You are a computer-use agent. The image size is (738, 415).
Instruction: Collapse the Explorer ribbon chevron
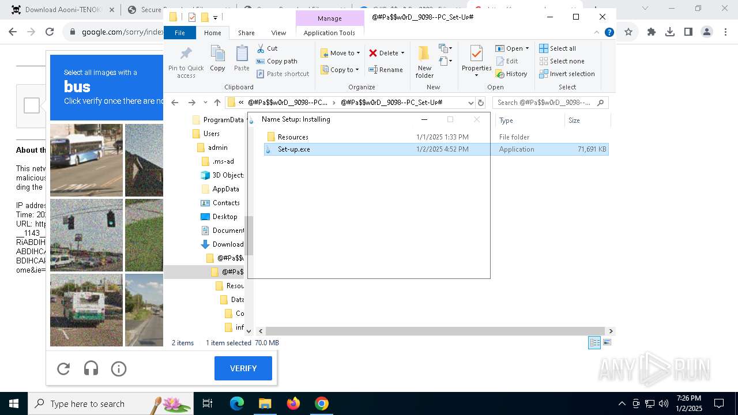pyautogui.click(x=597, y=33)
